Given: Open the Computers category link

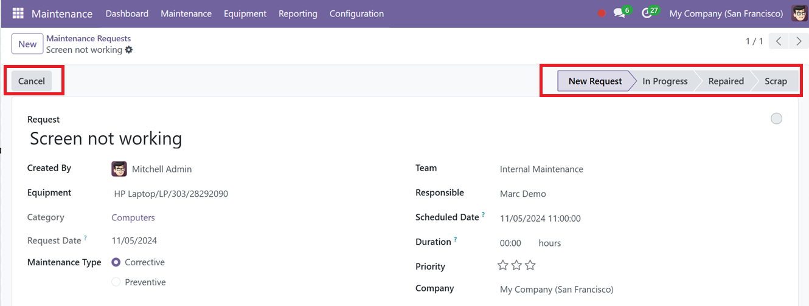Looking at the screenshot, I should [x=133, y=217].
